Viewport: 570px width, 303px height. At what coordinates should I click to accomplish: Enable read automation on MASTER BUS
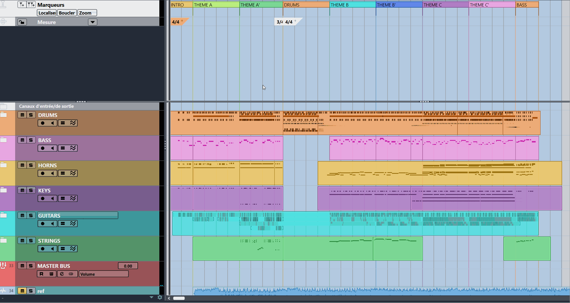(x=41, y=274)
